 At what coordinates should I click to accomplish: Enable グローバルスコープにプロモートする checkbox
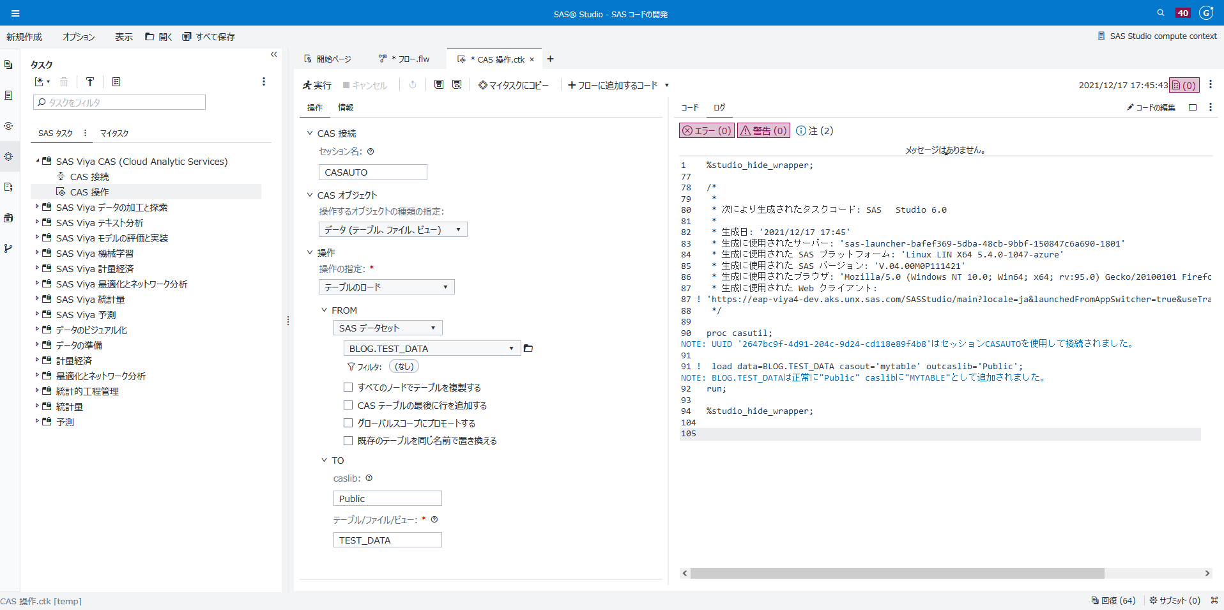pyautogui.click(x=348, y=423)
